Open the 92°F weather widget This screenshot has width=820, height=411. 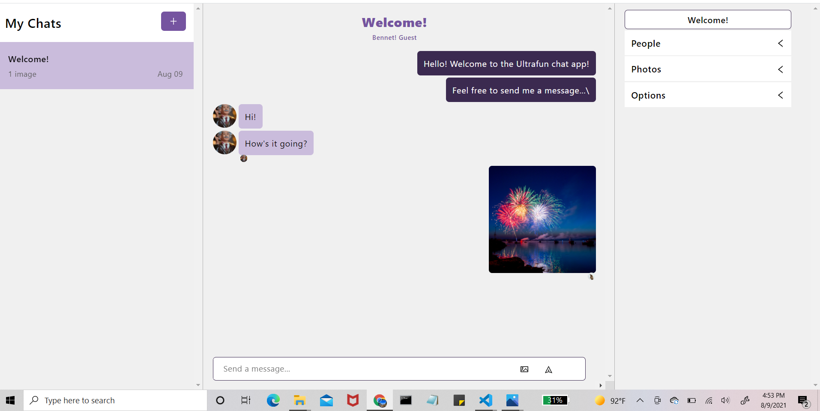click(610, 400)
